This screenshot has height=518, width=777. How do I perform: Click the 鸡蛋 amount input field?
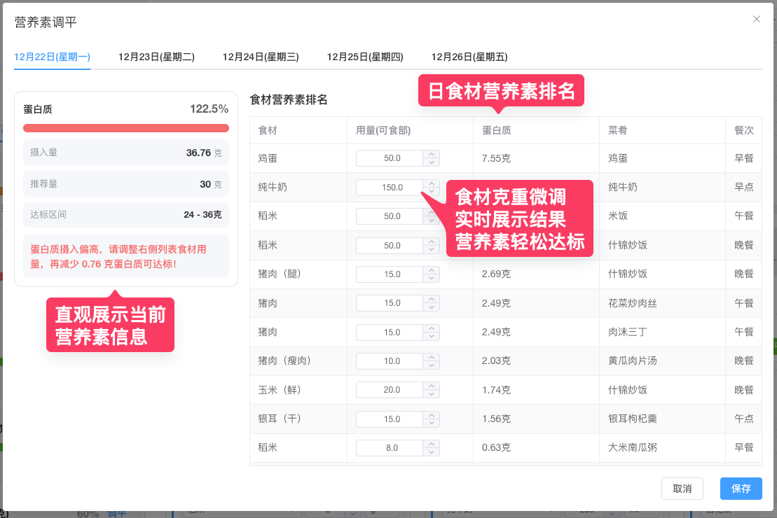(392, 158)
